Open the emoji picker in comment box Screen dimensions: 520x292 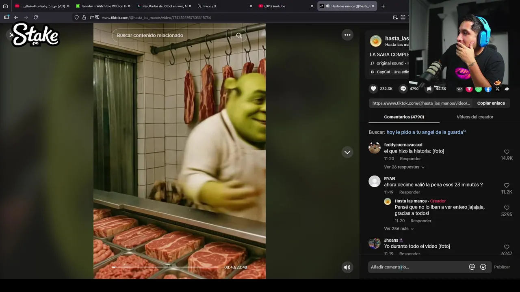(483, 267)
